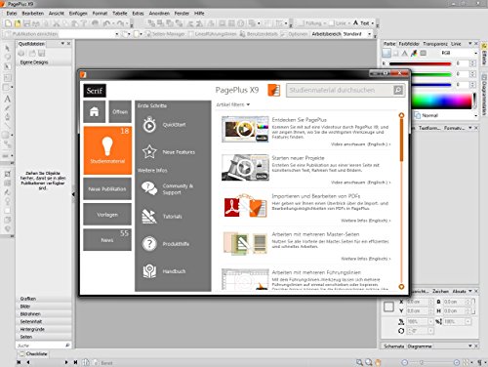Click the search magnifier icon
This screenshot has width=488, height=367.
click(x=398, y=90)
